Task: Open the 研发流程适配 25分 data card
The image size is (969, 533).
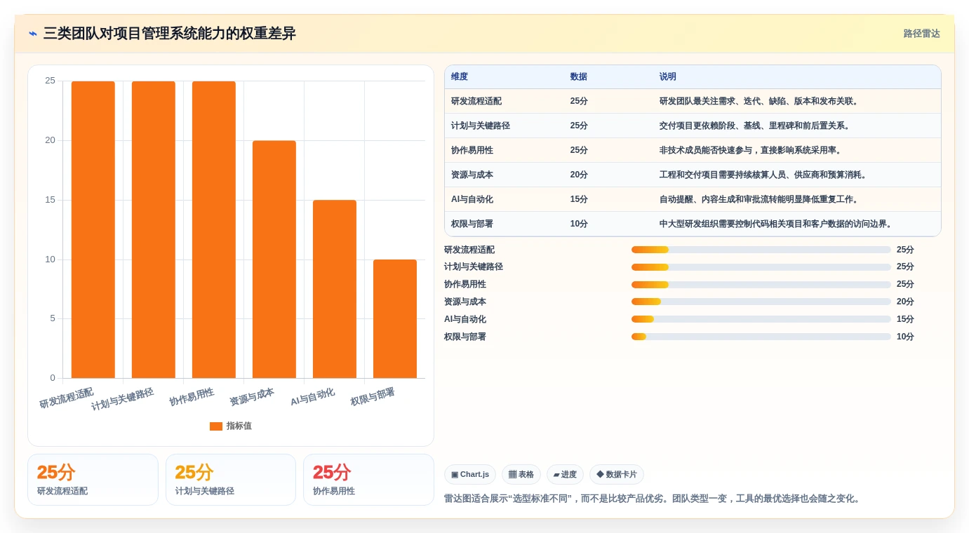Action: click(x=93, y=480)
